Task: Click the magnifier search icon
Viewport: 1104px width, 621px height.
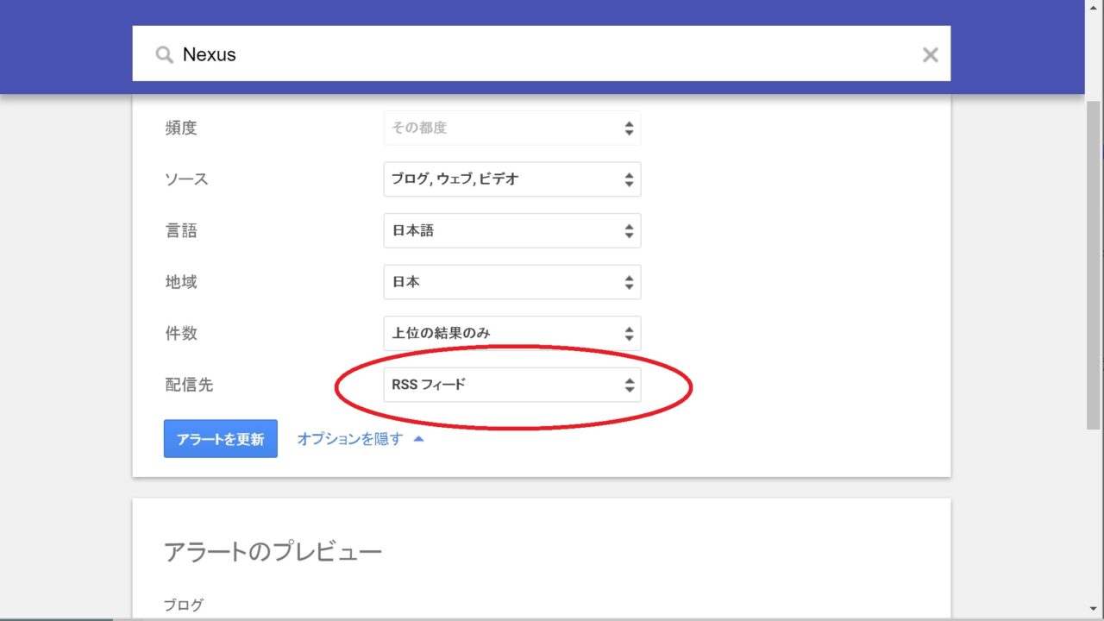Action: tap(164, 55)
